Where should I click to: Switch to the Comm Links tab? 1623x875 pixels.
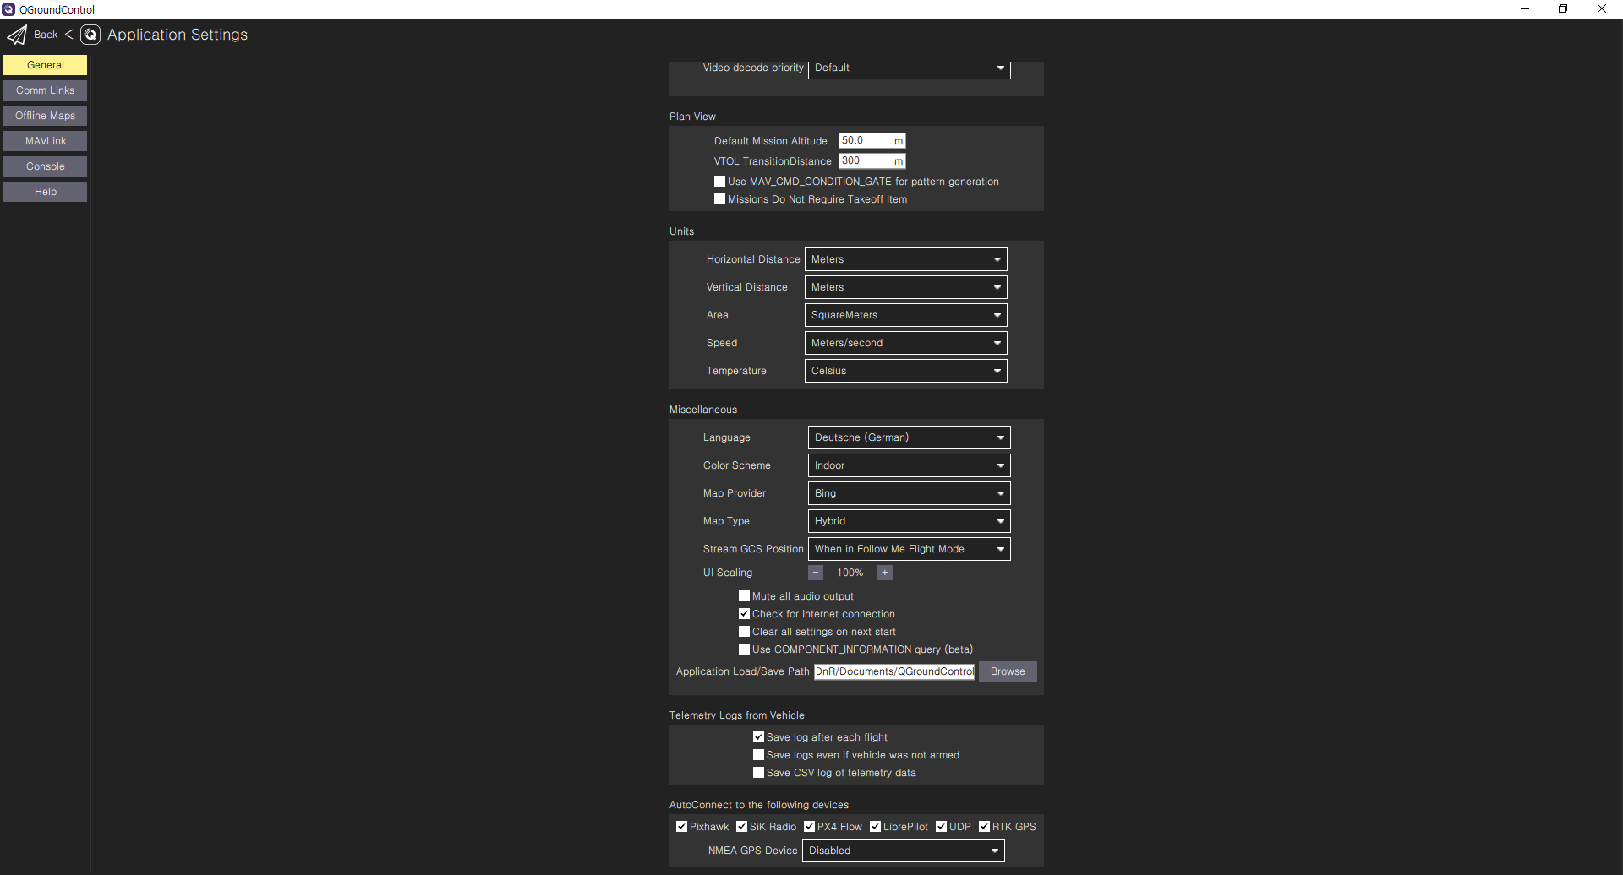point(45,90)
